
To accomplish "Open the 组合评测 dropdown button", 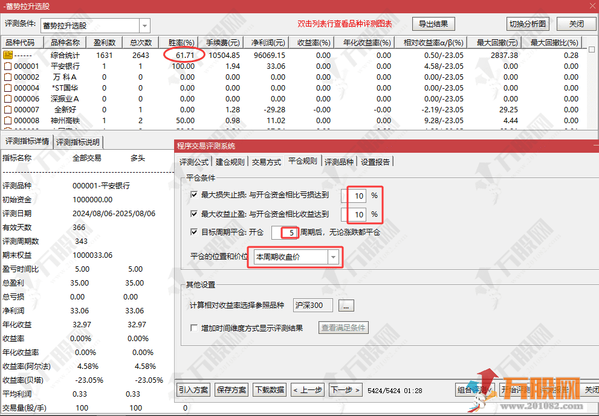I will coord(475,389).
